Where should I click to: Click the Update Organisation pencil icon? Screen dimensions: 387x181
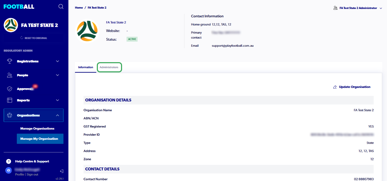[x=335, y=87]
